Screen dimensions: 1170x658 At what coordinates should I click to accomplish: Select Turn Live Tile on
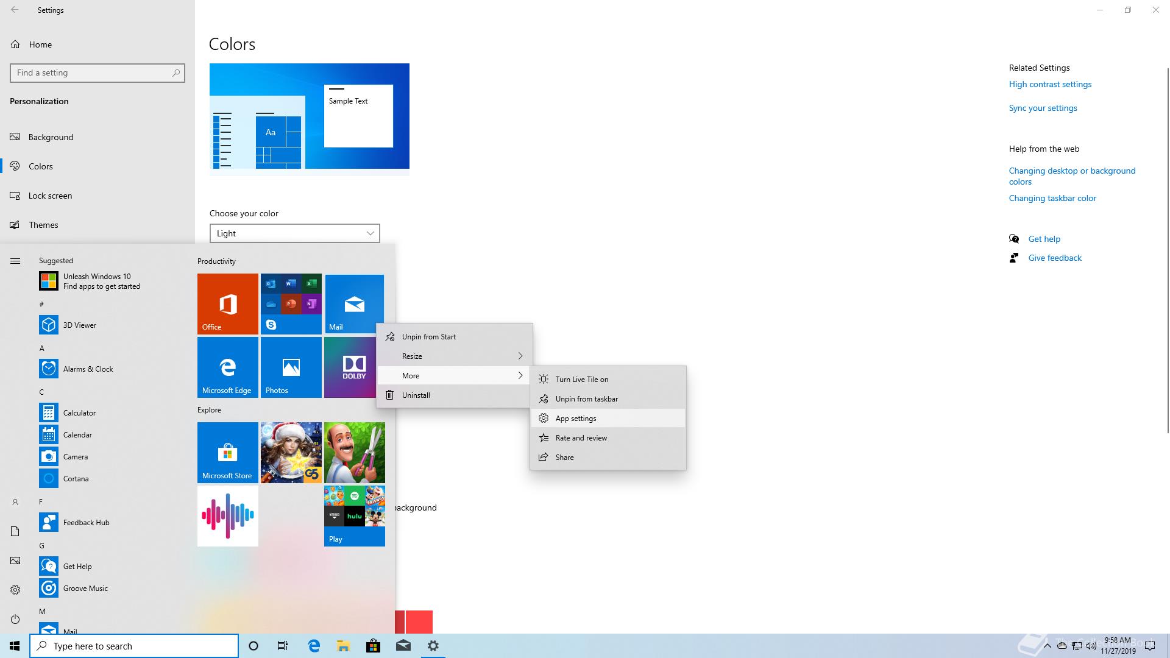click(608, 379)
